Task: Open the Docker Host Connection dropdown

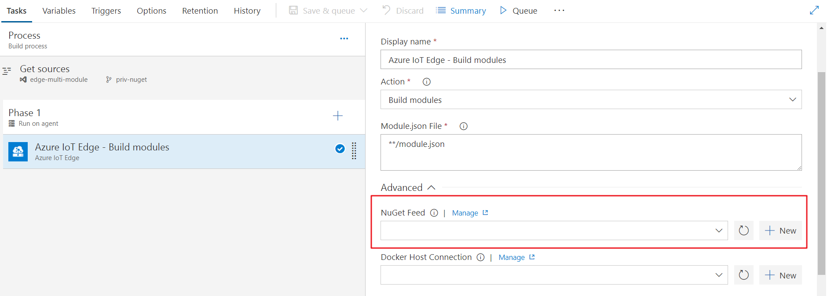Action: [554, 275]
